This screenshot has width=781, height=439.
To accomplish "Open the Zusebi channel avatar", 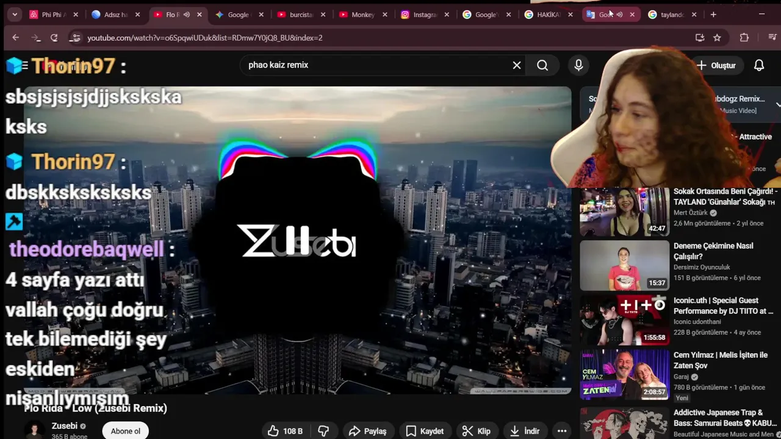I will 35,430.
